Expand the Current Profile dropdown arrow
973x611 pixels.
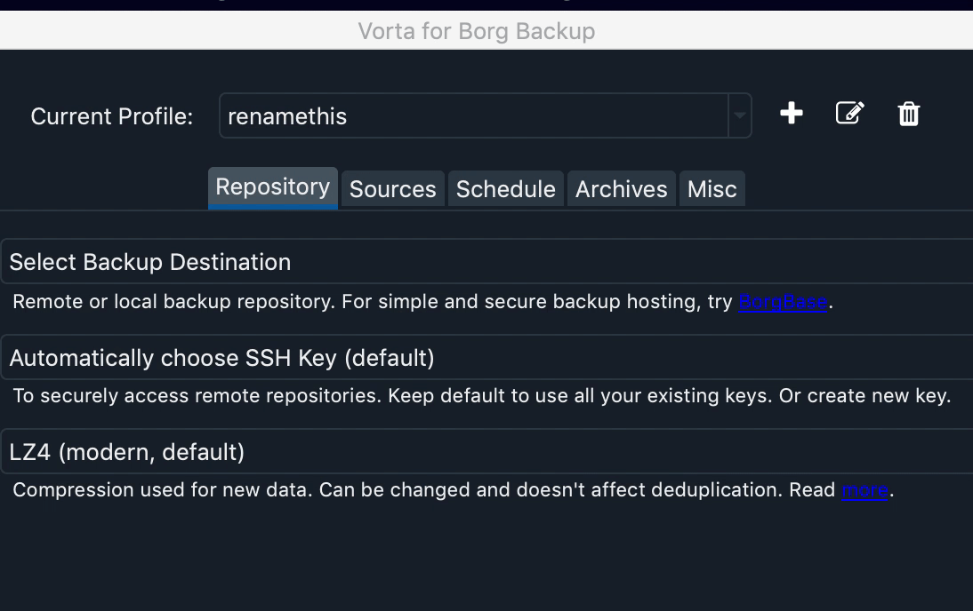pos(741,115)
